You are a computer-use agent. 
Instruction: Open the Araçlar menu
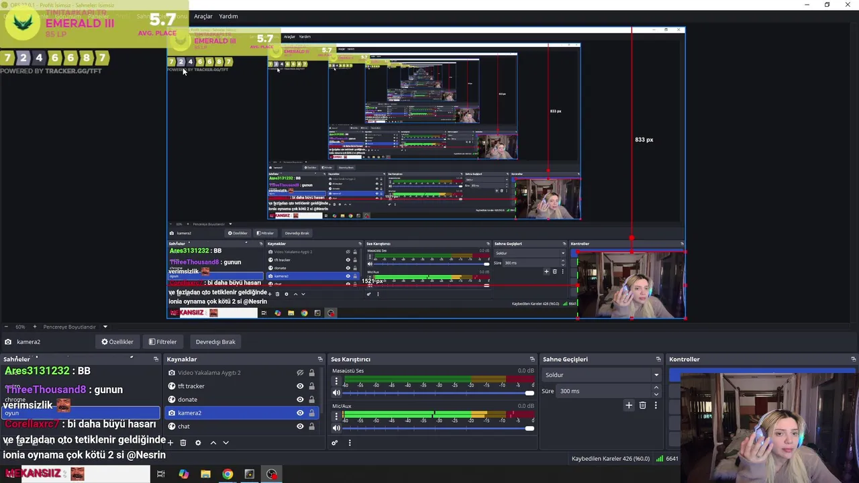(203, 16)
